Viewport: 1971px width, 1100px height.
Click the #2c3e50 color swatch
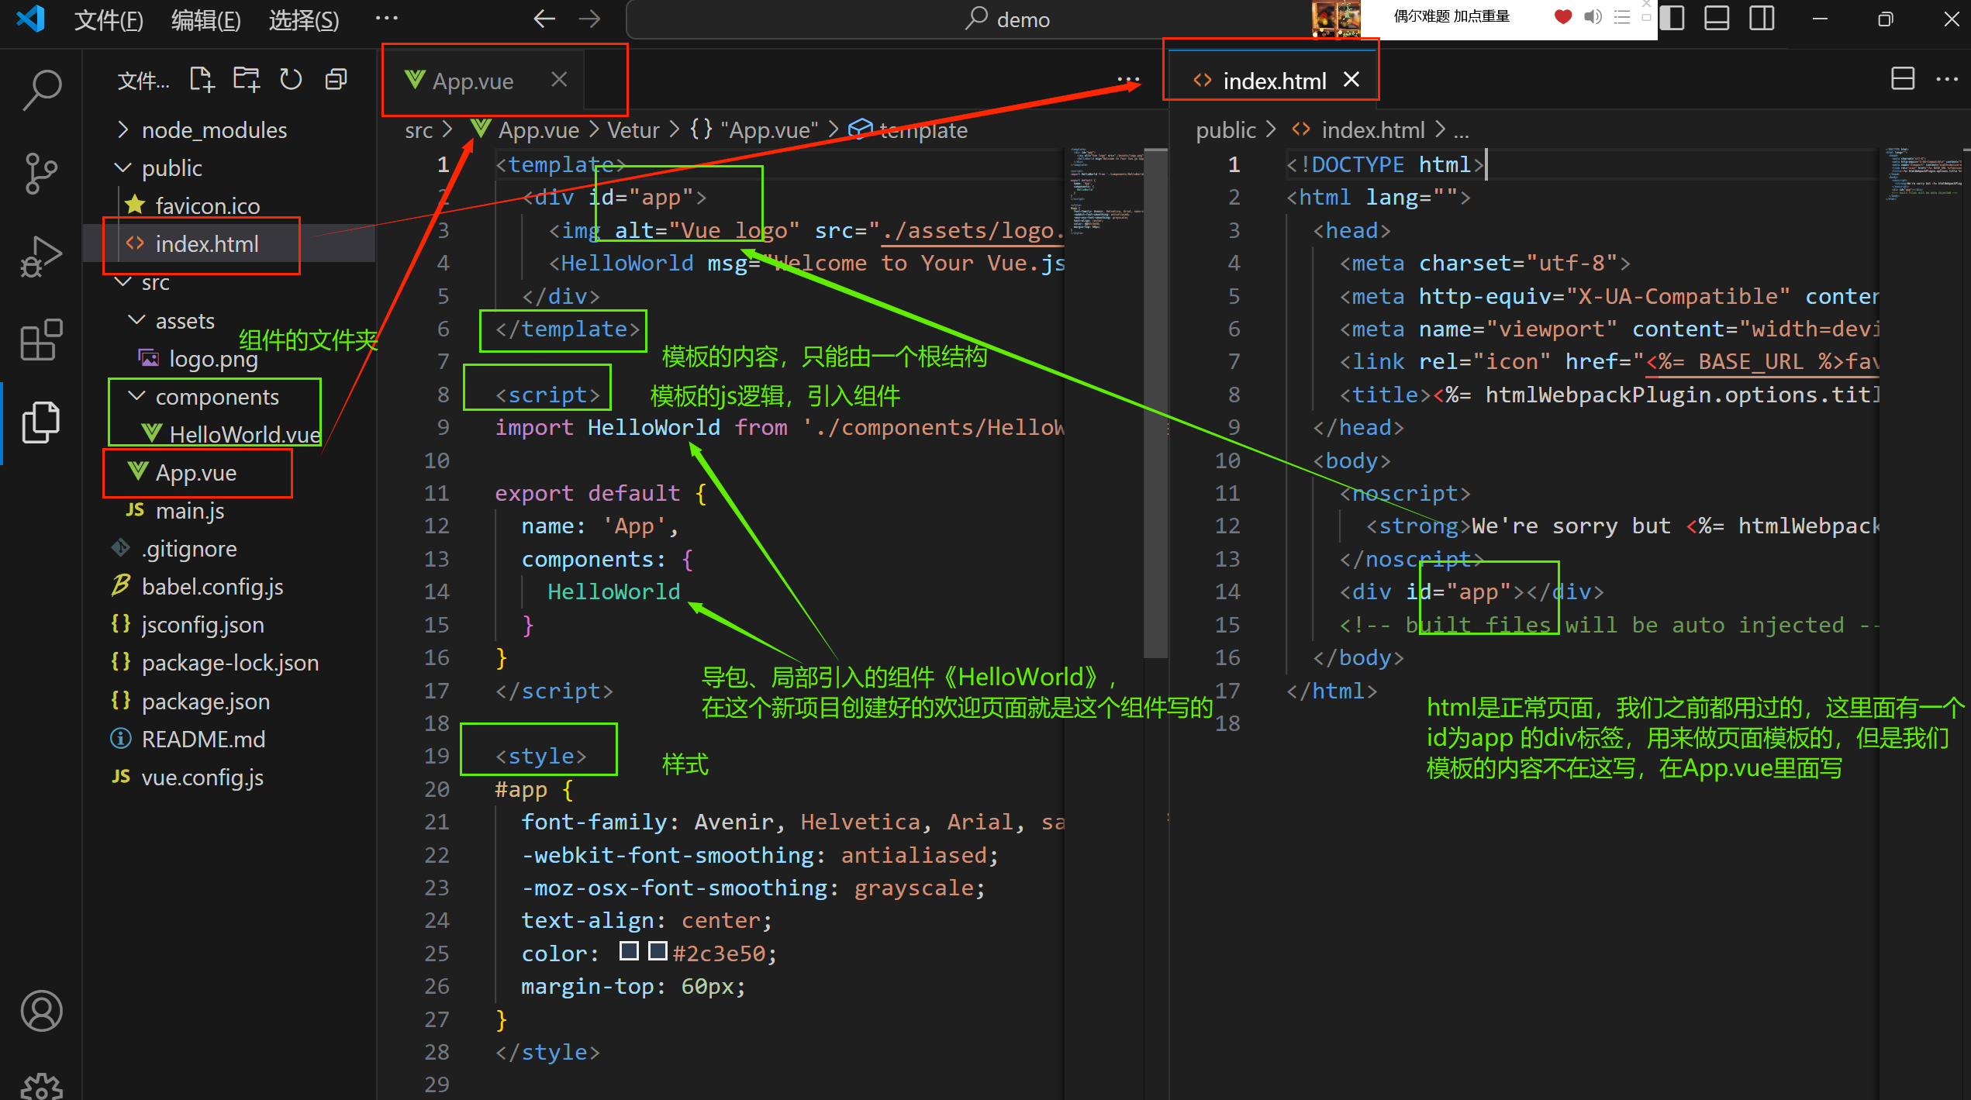point(658,951)
